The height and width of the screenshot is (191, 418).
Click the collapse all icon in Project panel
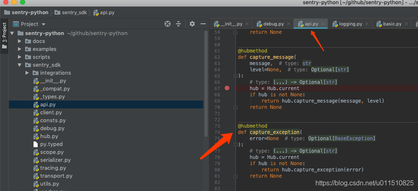click(x=178, y=24)
